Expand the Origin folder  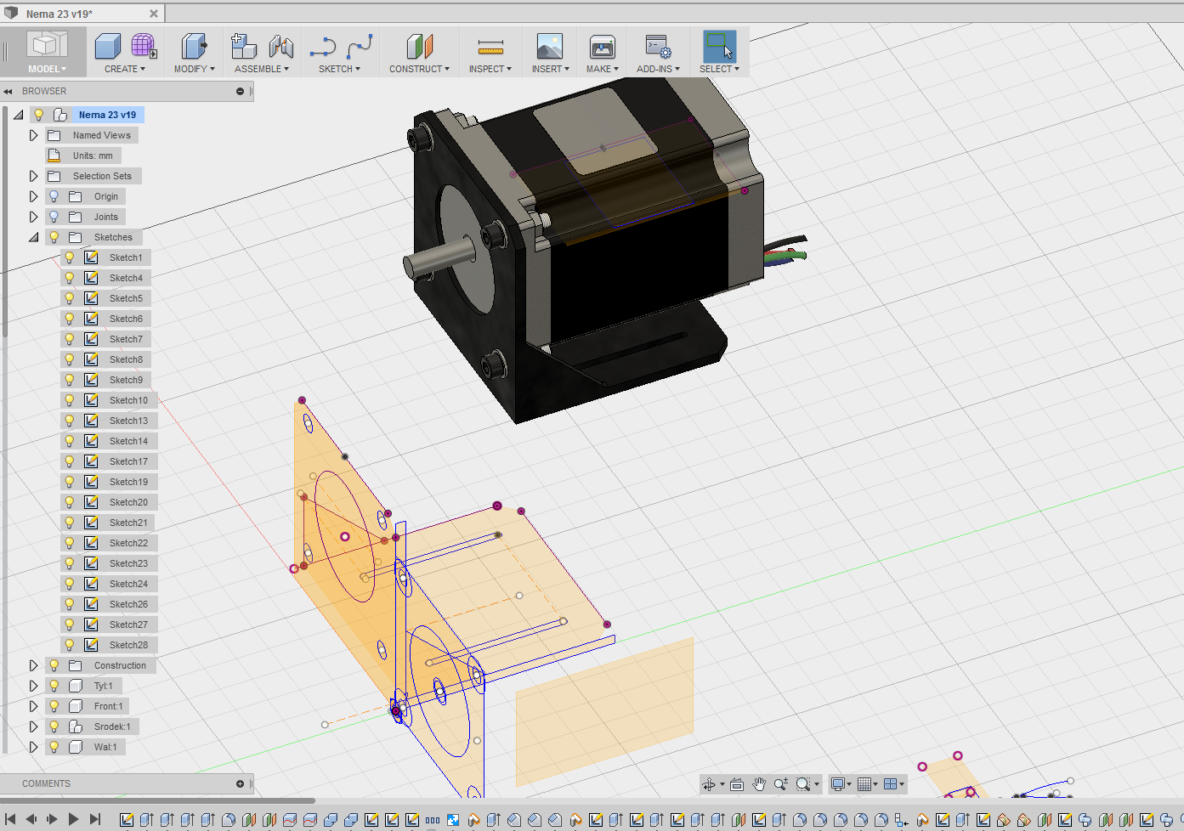tap(33, 196)
